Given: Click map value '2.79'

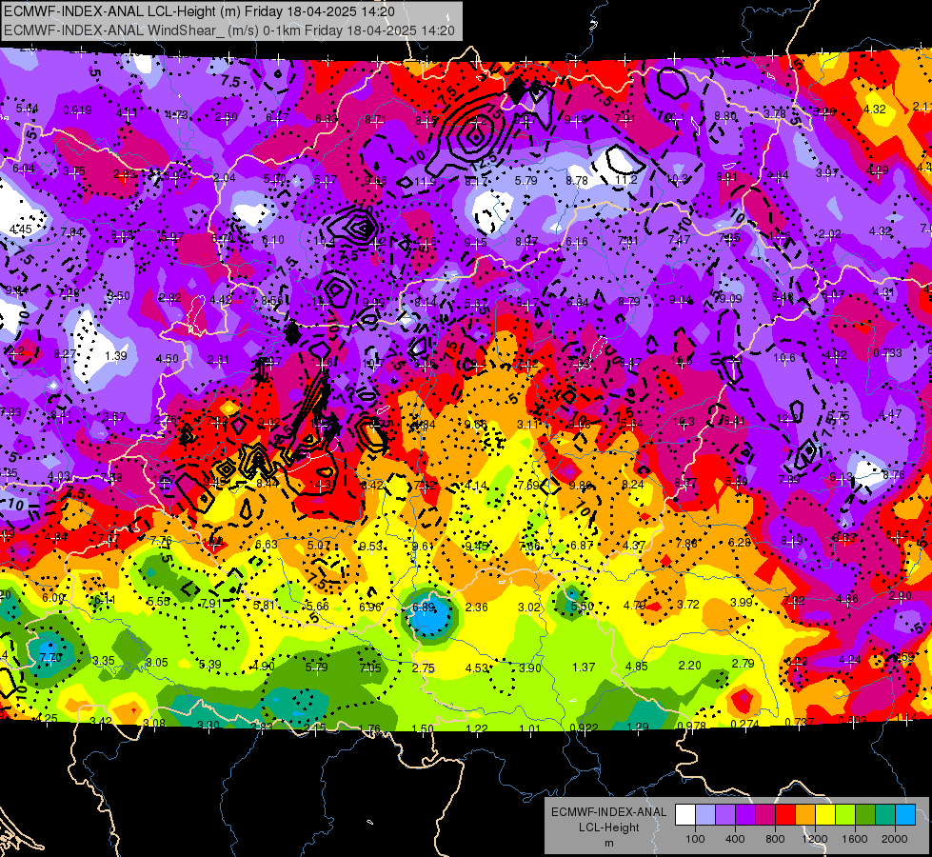Looking at the screenshot, I should click(x=743, y=664).
